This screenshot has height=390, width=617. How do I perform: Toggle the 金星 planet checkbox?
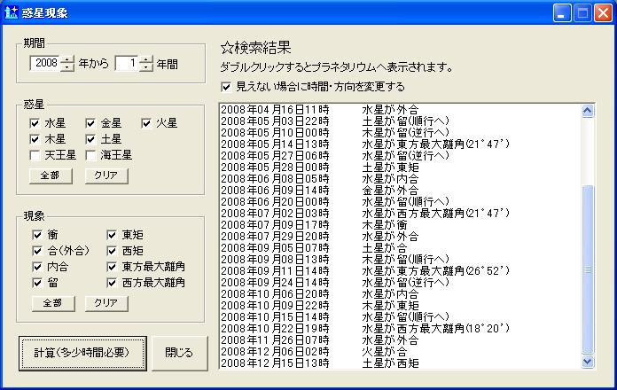pyautogui.click(x=92, y=123)
